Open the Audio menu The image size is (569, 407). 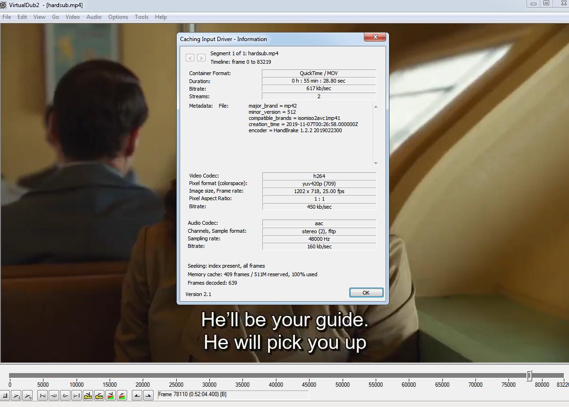[x=94, y=17]
